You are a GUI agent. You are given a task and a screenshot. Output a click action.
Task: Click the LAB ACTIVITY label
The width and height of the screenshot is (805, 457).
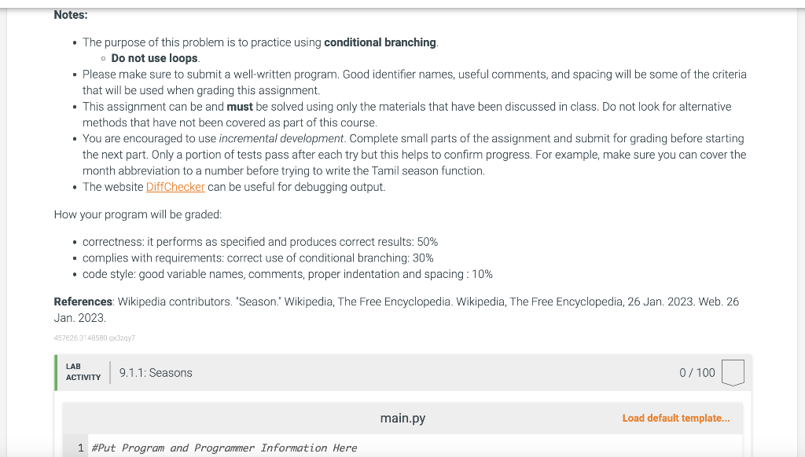pos(83,372)
